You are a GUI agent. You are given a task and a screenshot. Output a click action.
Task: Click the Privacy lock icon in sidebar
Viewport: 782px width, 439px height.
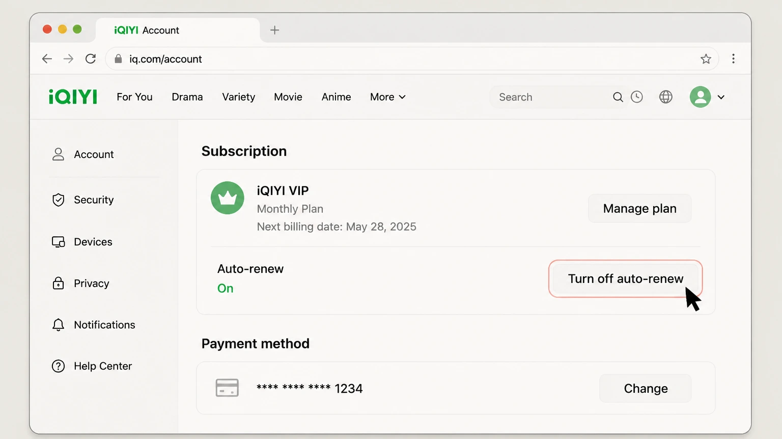tap(59, 283)
